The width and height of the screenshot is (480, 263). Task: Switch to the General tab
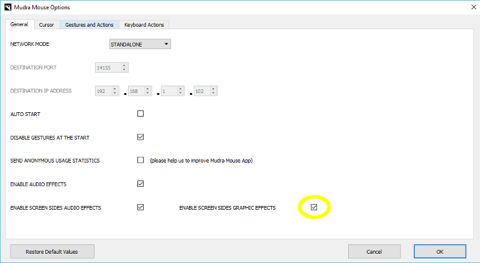click(x=19, y=24)
